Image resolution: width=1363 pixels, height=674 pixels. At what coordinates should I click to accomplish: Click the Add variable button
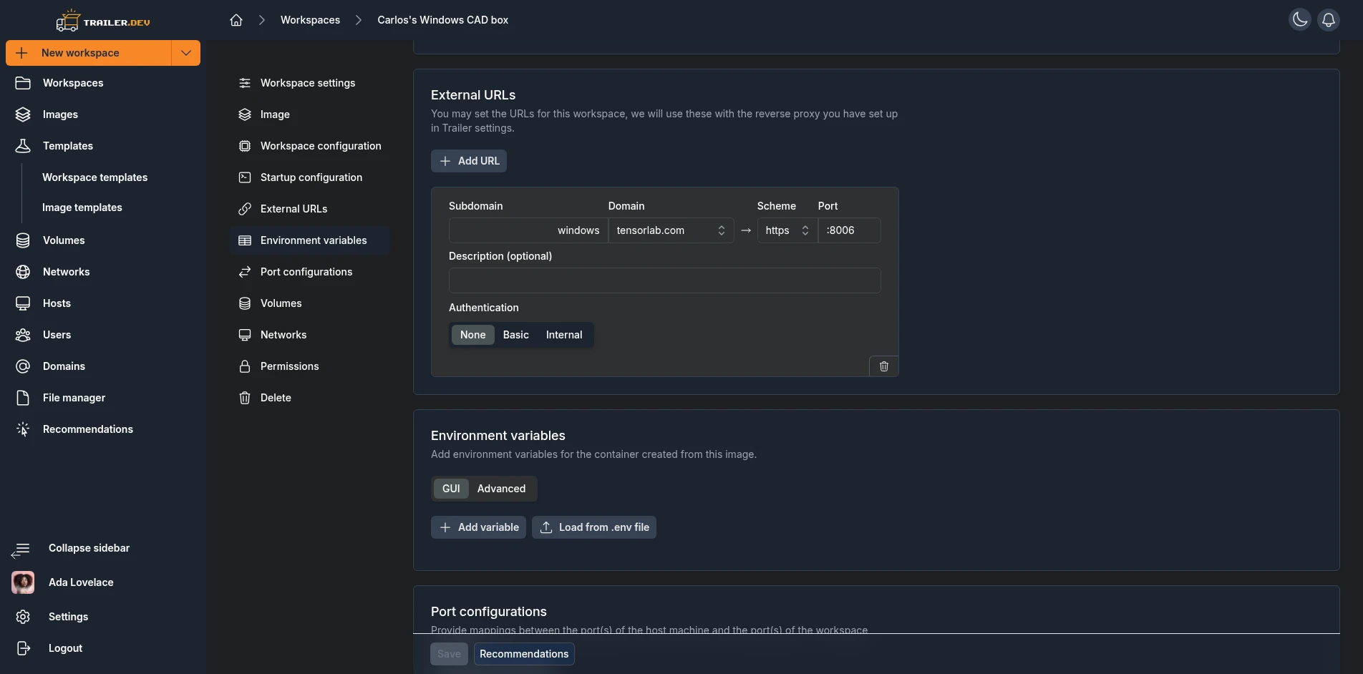[x=478, y=527]
